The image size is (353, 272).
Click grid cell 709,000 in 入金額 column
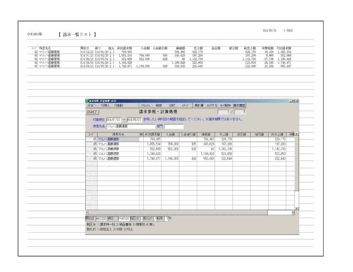click(170, 144)
